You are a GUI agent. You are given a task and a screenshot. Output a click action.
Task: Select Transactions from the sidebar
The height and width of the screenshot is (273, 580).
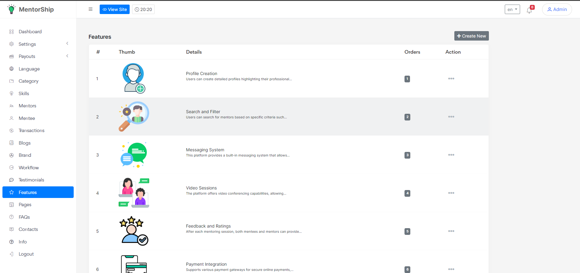click(x=31, y=131)
